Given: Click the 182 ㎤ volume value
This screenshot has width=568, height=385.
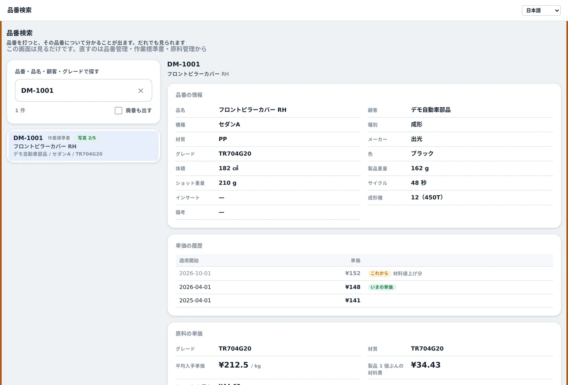Looking at the screenshot, I should click(x=228, y=168).
